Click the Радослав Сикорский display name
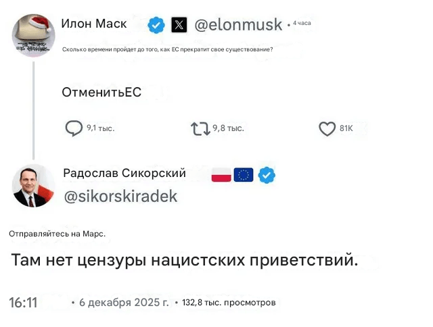Image resolution: width=433 pixels, height=327 pixels. 124,174
